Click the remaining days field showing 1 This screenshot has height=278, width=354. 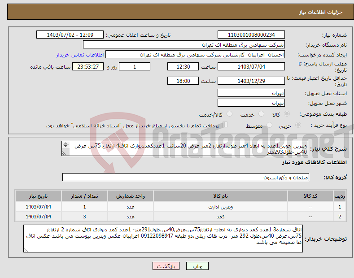(x=135, y=66)
